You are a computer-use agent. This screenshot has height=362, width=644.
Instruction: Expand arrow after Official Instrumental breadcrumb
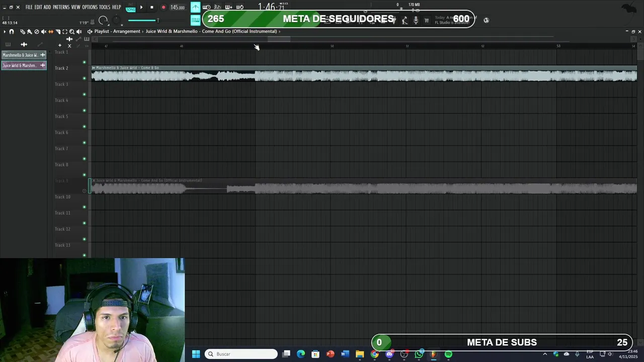coord(279,31)
